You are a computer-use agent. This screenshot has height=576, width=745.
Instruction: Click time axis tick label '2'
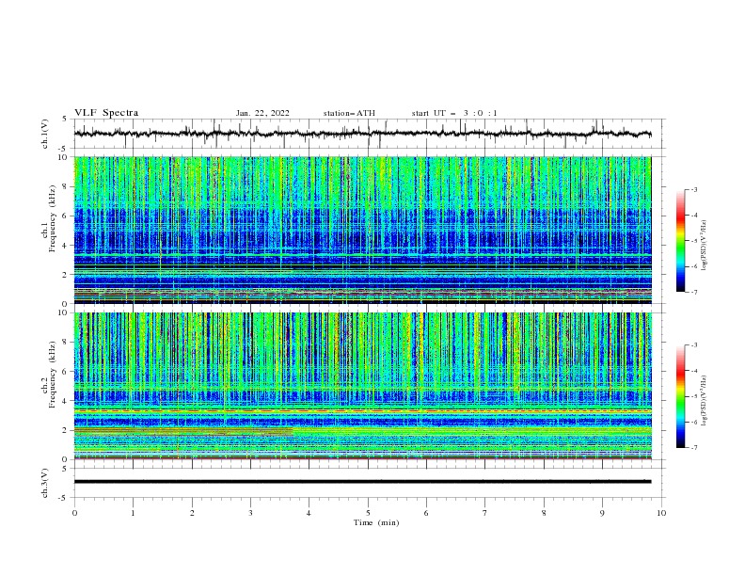pyautogui.click(x=192, y=513)
